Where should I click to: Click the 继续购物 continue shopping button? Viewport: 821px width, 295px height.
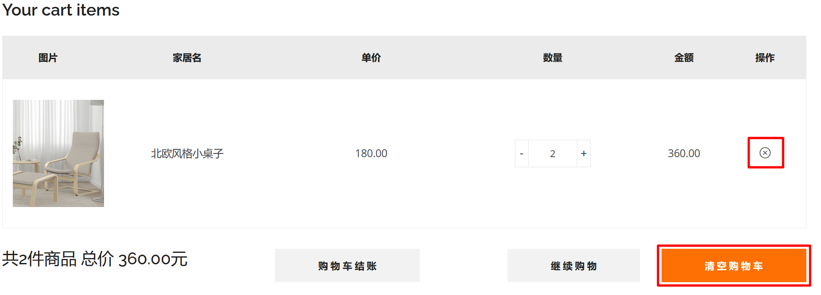pyautogui.click(x=574, y=266)
